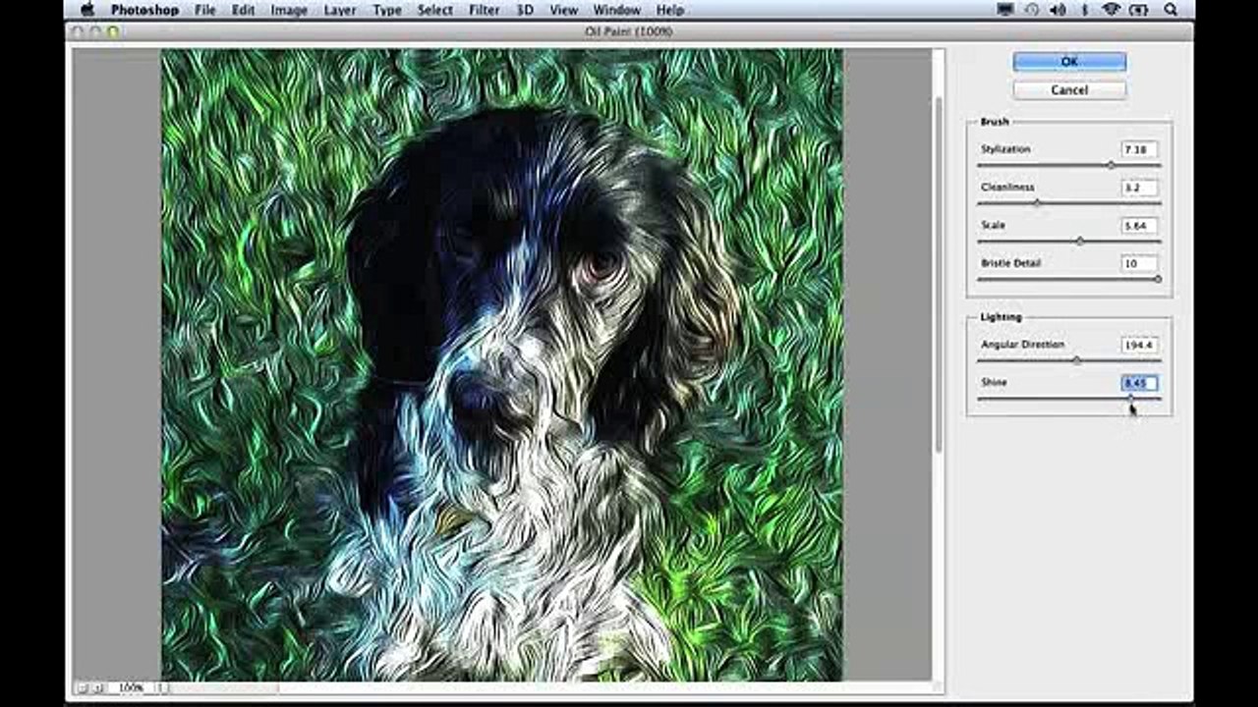Click the Angular Direction slider handle
Viewport: 1258px width, 707px height.
(1076, 360)
